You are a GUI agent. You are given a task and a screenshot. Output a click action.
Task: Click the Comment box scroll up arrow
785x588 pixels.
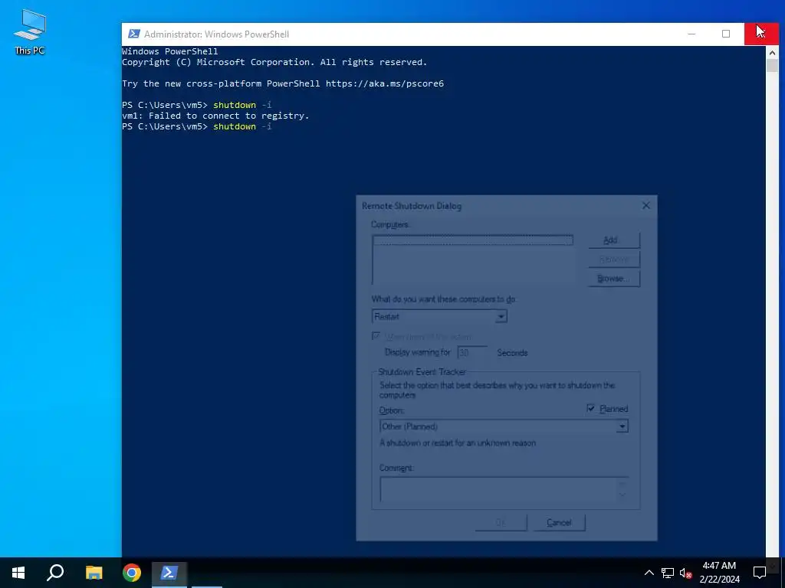[x=622, y=483]
